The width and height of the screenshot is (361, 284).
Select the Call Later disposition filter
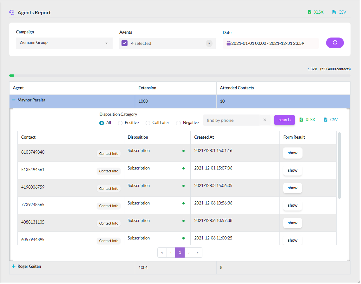[148, 123]
